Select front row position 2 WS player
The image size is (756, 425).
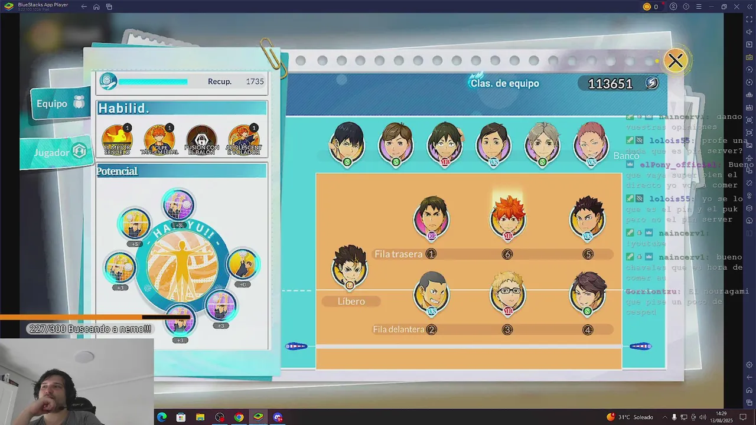432,293
